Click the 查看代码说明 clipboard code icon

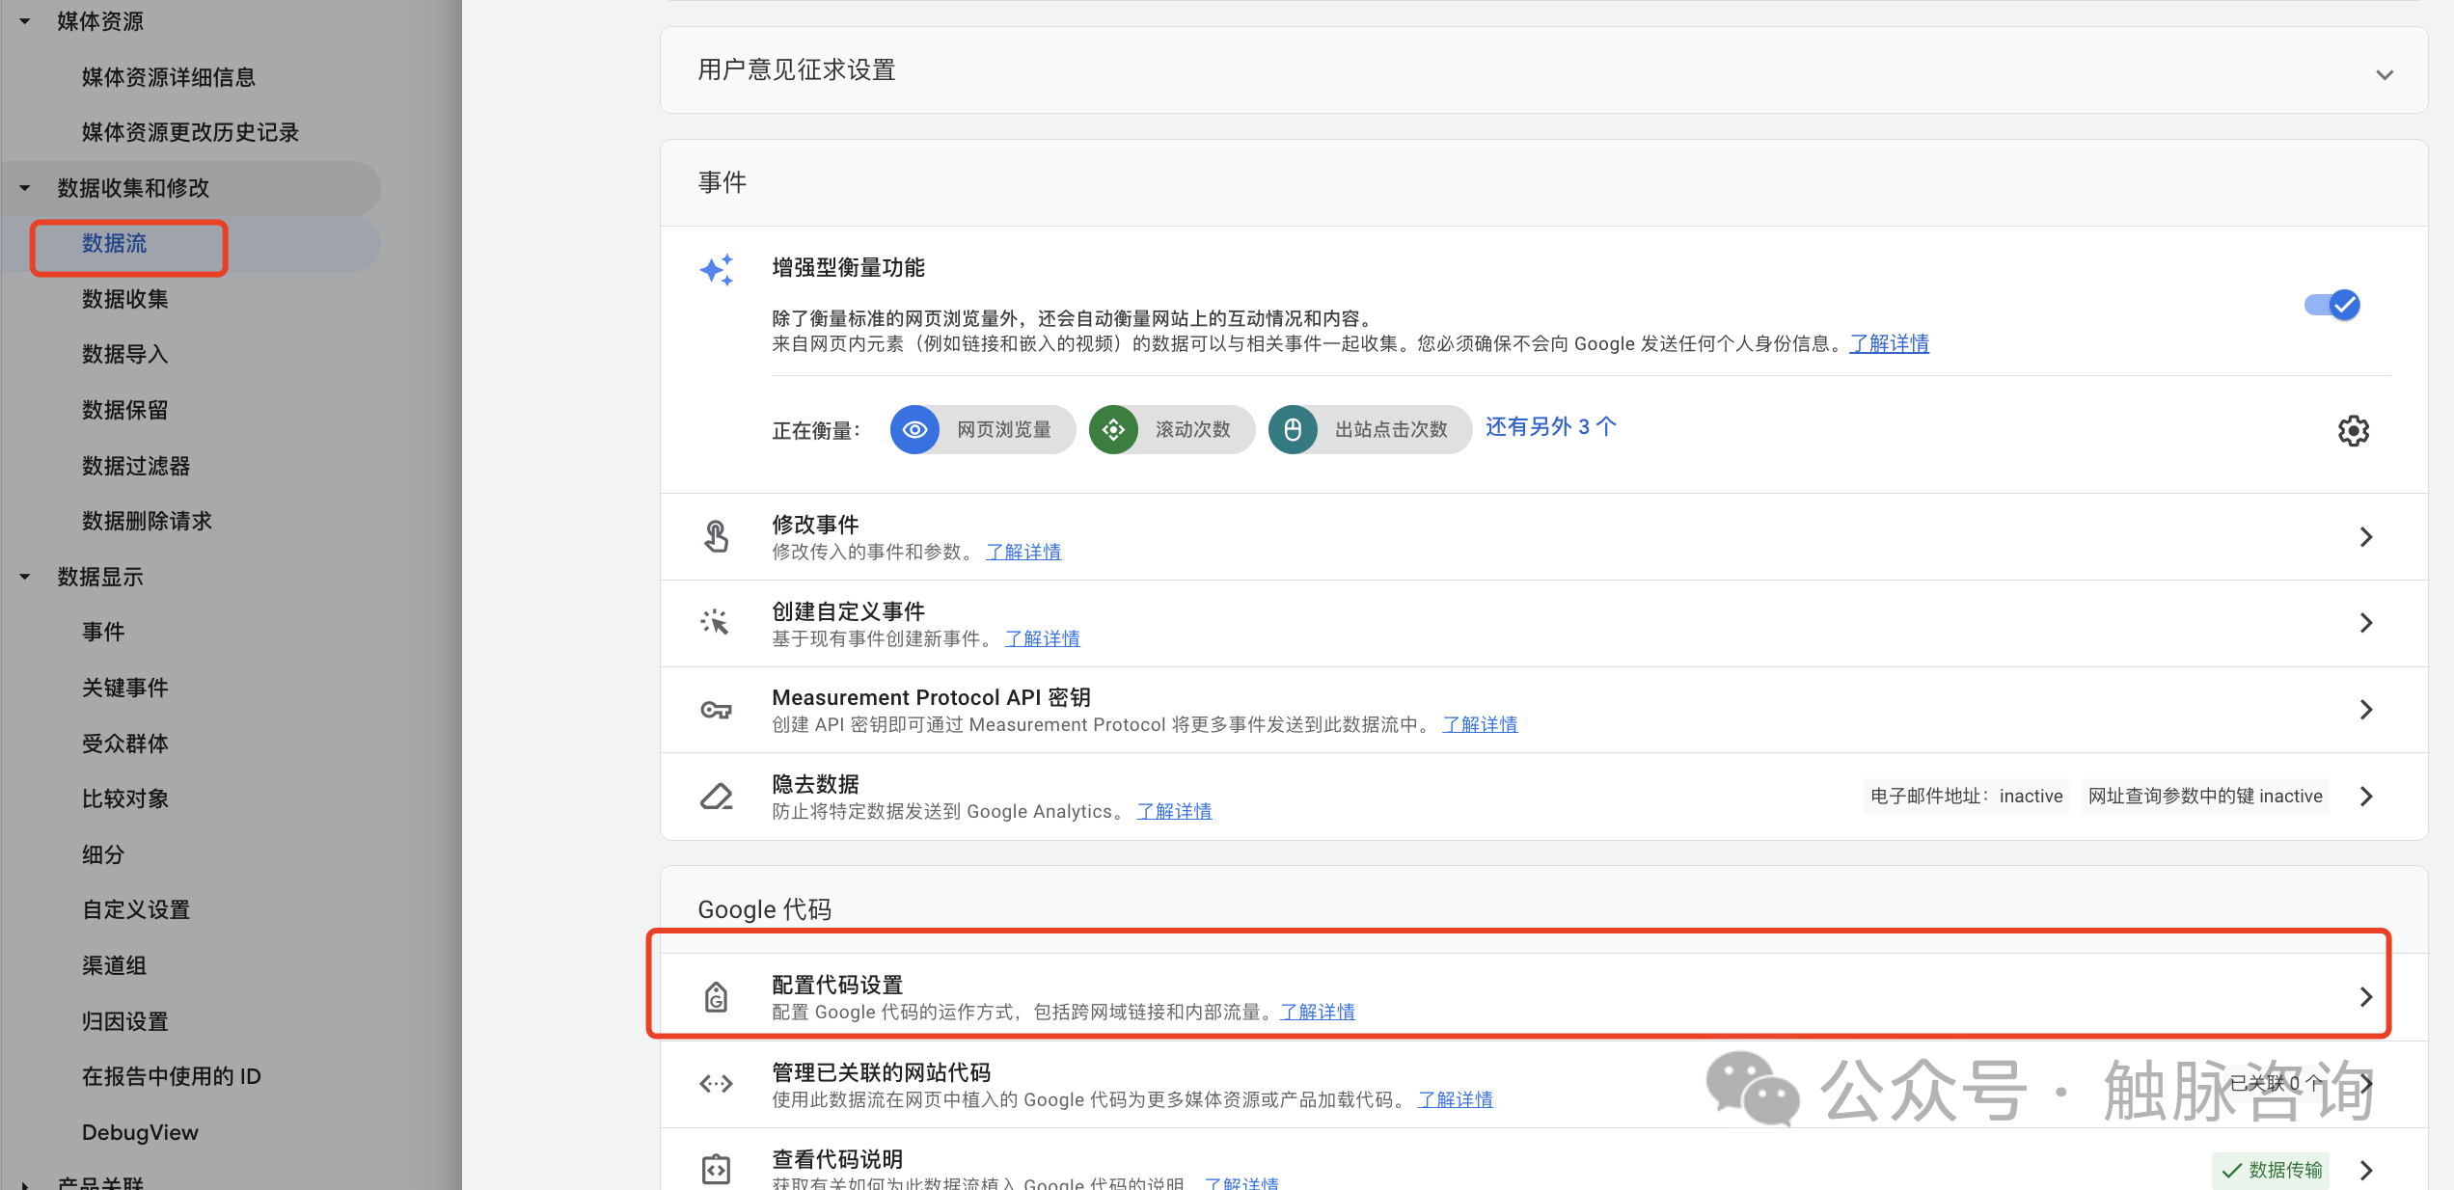[716, 1169]
